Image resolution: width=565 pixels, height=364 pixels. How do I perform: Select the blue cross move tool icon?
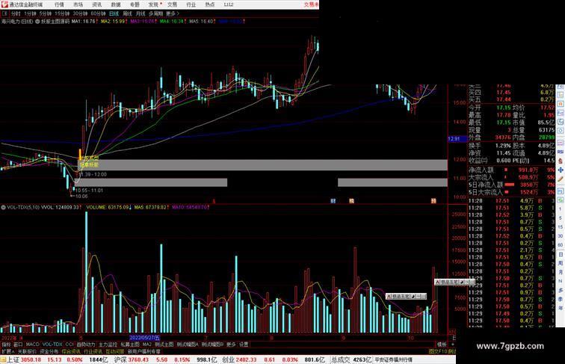(x=561, y=170)
